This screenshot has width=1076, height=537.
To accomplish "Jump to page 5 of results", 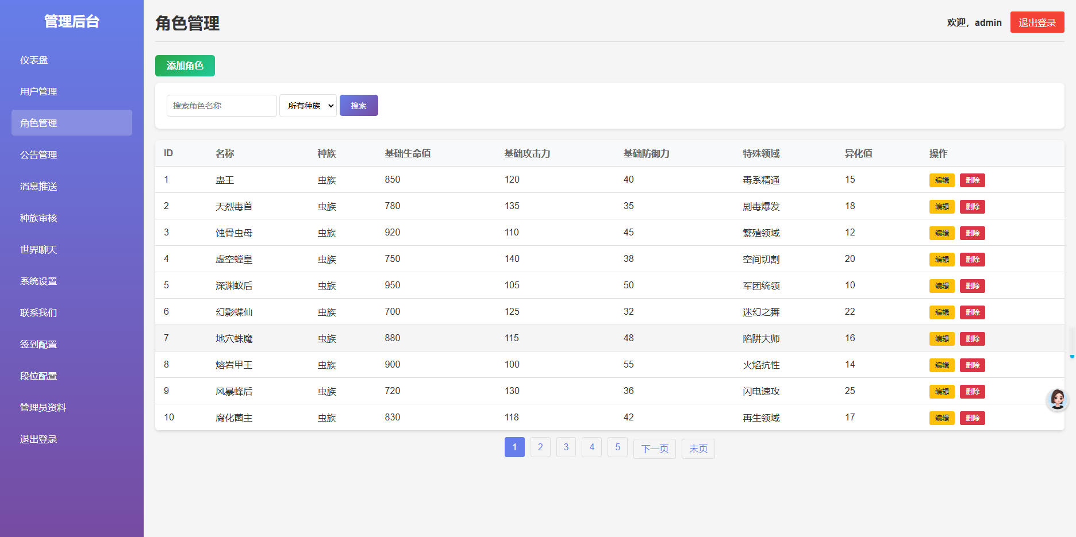I will [618, 447].
